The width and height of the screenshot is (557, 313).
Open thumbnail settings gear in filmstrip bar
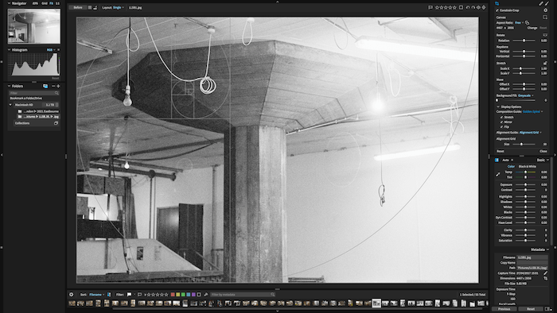point(72,295)
